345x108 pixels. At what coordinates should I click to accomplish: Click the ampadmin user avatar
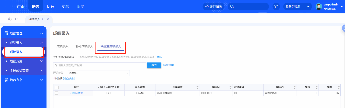319,7
